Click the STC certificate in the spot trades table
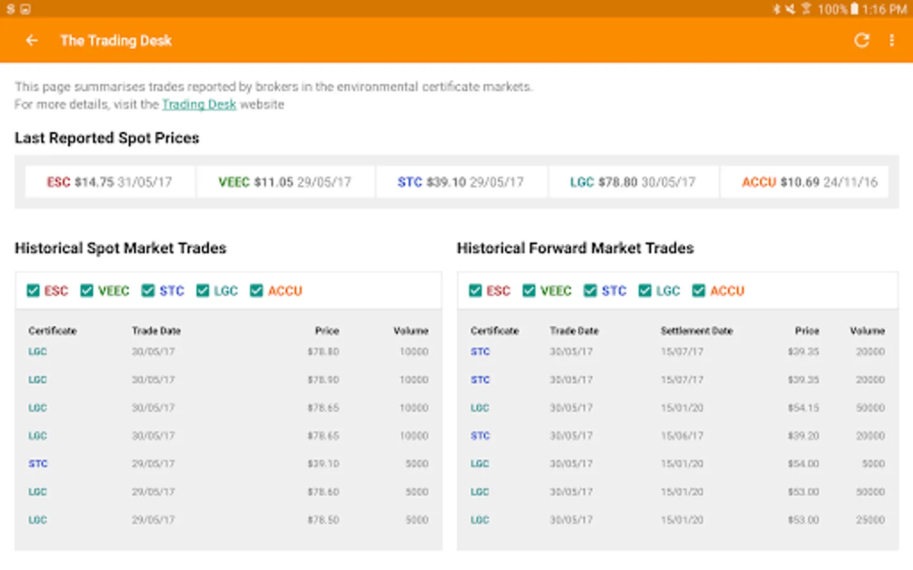Screen dimensions: 913x570 coord(38,464)
